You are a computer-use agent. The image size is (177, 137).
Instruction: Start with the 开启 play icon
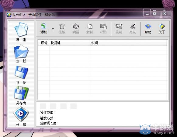21,114
